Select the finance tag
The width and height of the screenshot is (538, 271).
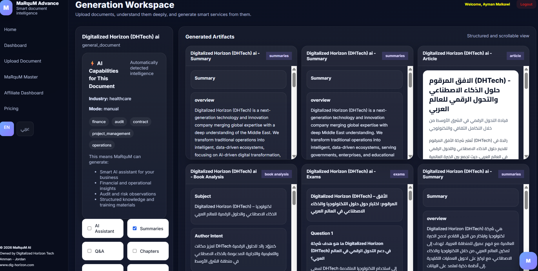click(x=99, y=122)
